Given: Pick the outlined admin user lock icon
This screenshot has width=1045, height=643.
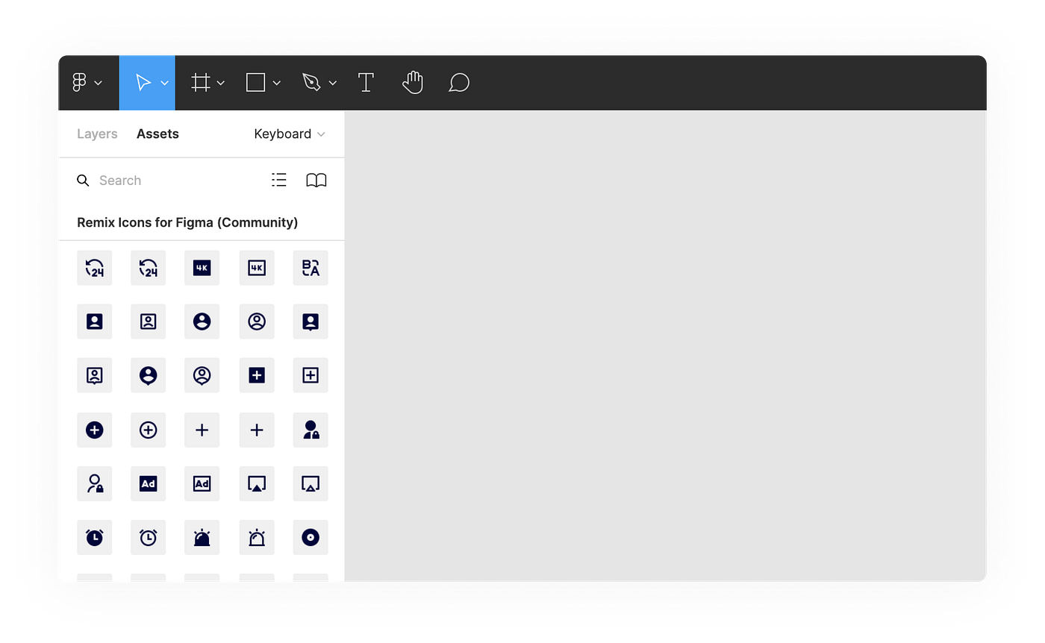Looking at the screenshot, I should tap(95, 483).
